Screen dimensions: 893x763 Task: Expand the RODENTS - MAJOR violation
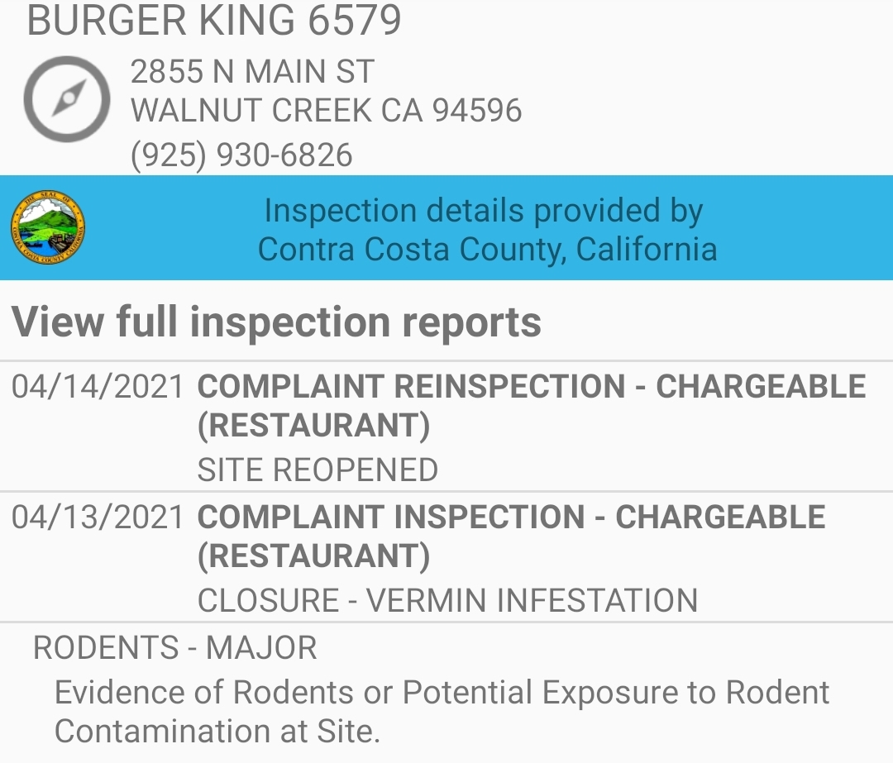tap(175, 648)
